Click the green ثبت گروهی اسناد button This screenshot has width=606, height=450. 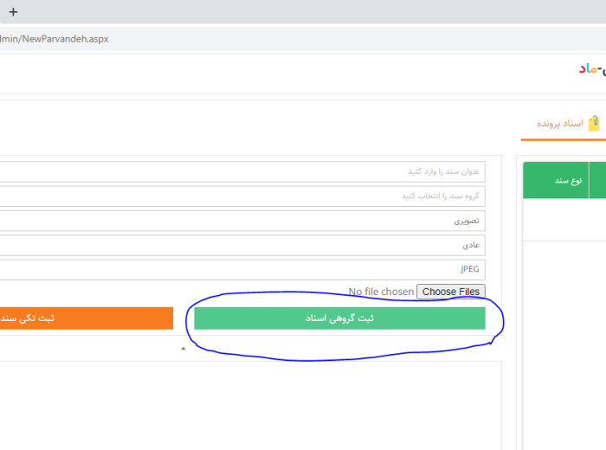(339, 318)
